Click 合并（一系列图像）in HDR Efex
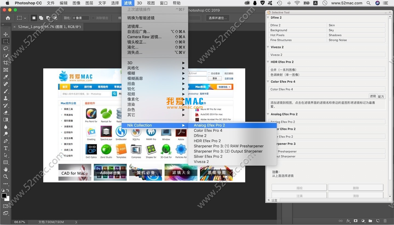Screen dimensions: 394x225 point(327,70)
